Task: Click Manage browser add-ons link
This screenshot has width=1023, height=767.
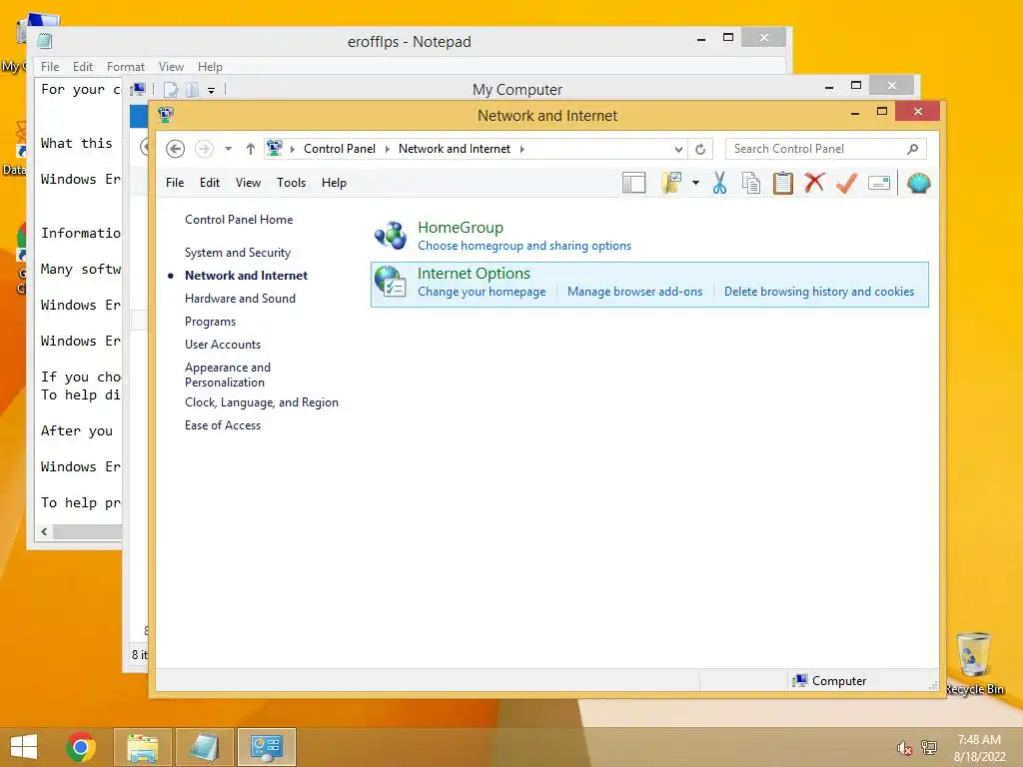Action: point(634,292)
